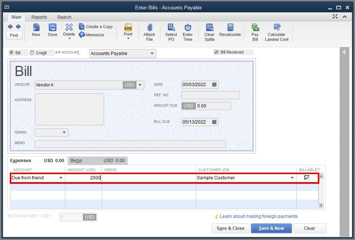Click the bill Memo input field
Viewport: 355px width, 240px height.
point(130,144)
